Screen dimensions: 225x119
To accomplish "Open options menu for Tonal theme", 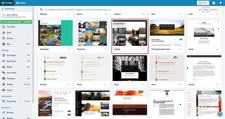I will (x=217, y=49).
